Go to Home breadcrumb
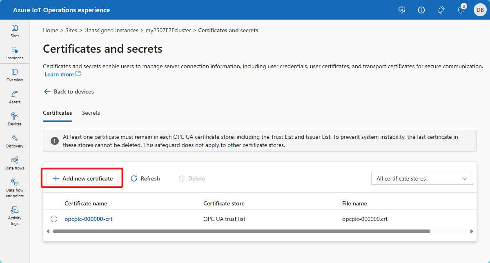Screen dimensions: 490x263 click(x=51, y=30)
